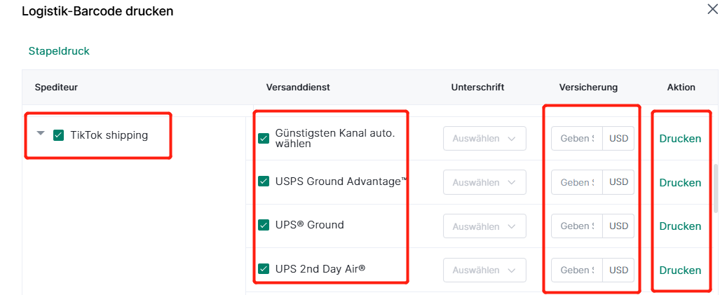Open signature dropdown for Günstigsten Kanal row
Image resolution: width=727 pixels, height=295 pixels.
pos(484,139)
